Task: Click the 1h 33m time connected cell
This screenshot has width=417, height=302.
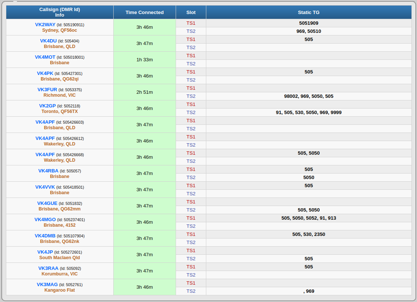Action: point(144,60)
